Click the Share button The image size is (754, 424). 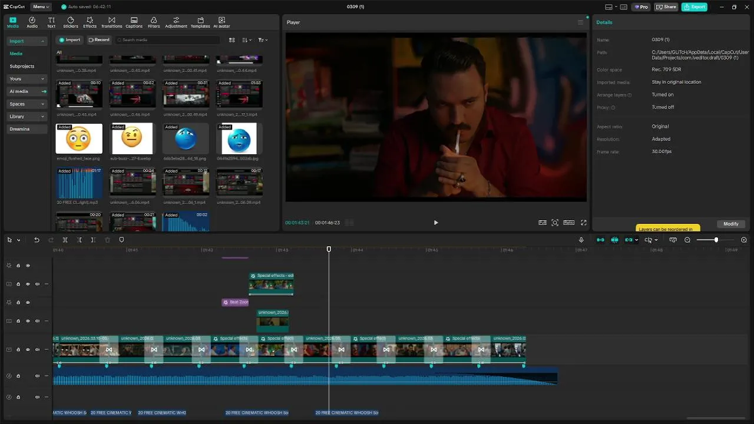pyautogui.click(x=666, y=7)
